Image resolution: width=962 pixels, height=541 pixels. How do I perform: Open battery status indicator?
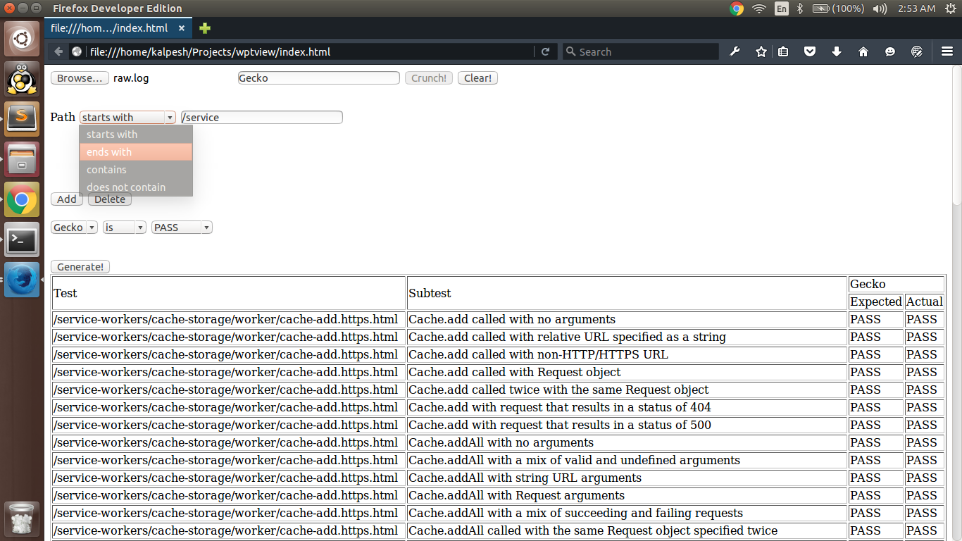point(838,8)
